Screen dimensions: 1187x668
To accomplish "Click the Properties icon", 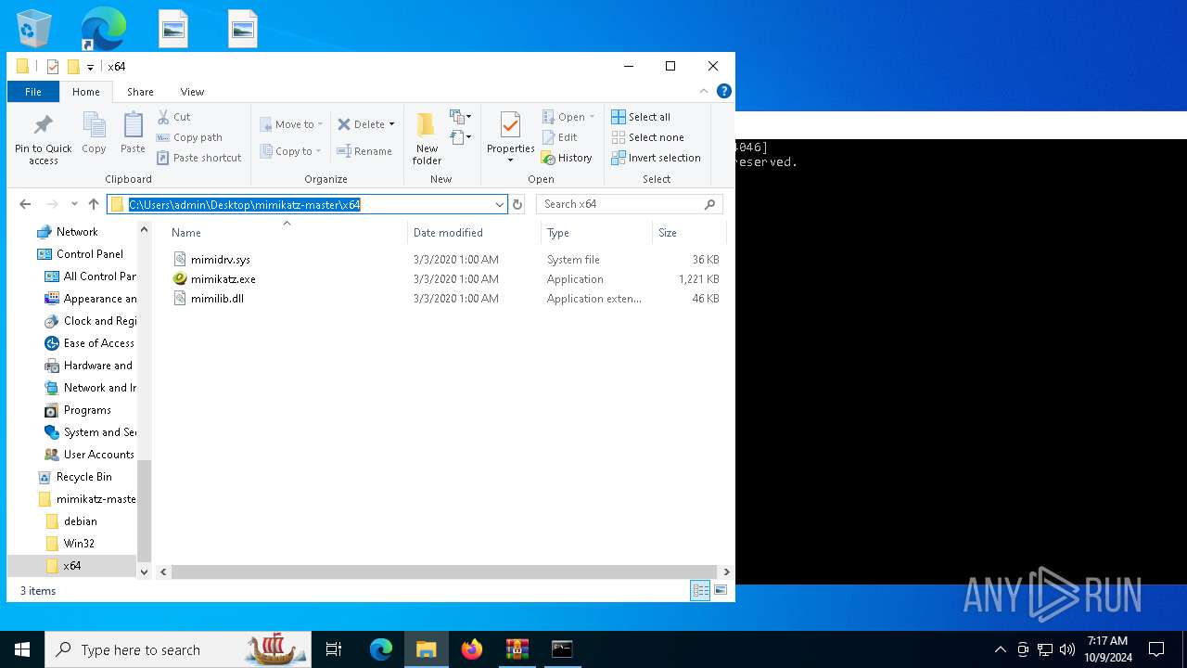I will pos(510,126).
